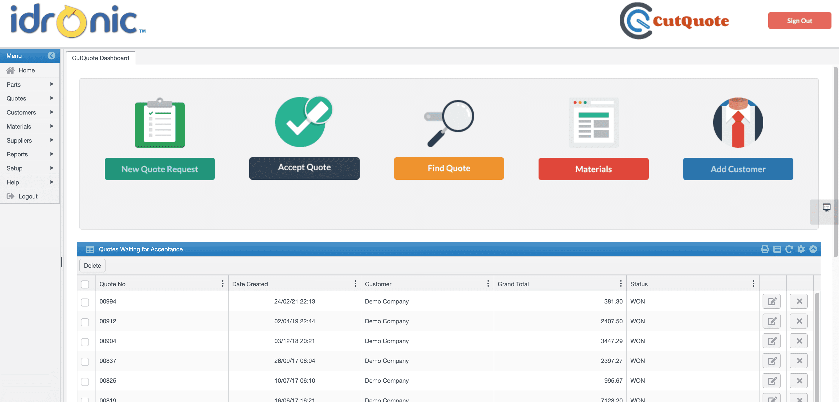Click the Home house icon in the menu
This screenshot has height=402, width=839.
tap(11, 70)
